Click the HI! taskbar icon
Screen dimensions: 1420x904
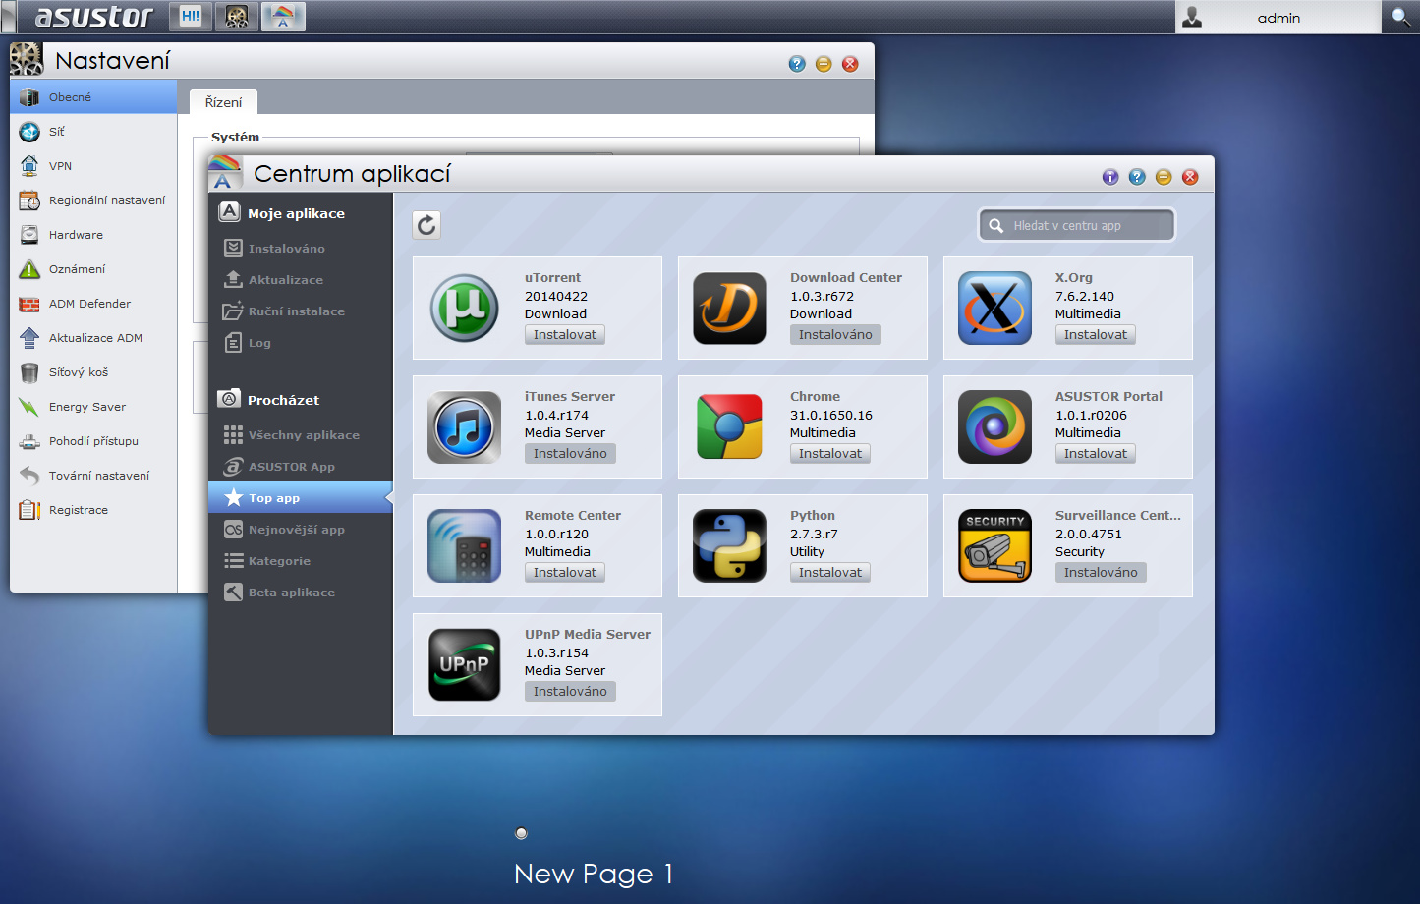(x=190, y=16)
